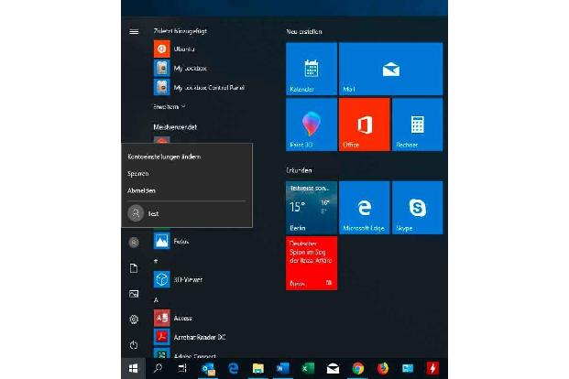This screenshot has width=569, height=379.
Task: Choose Abmelden to sign out
Action: click(141, 190)
